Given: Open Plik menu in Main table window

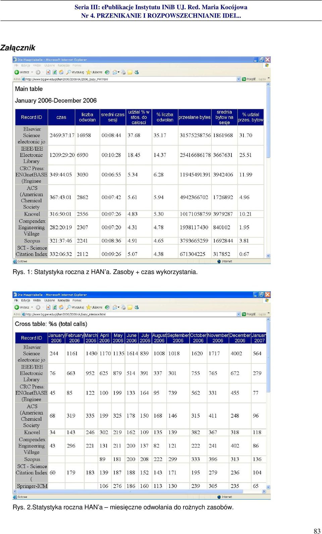Looking at the screenshot, I should click(16, 66).
